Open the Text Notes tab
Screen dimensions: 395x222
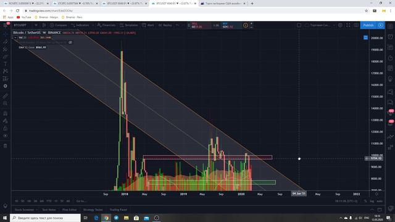49,210
